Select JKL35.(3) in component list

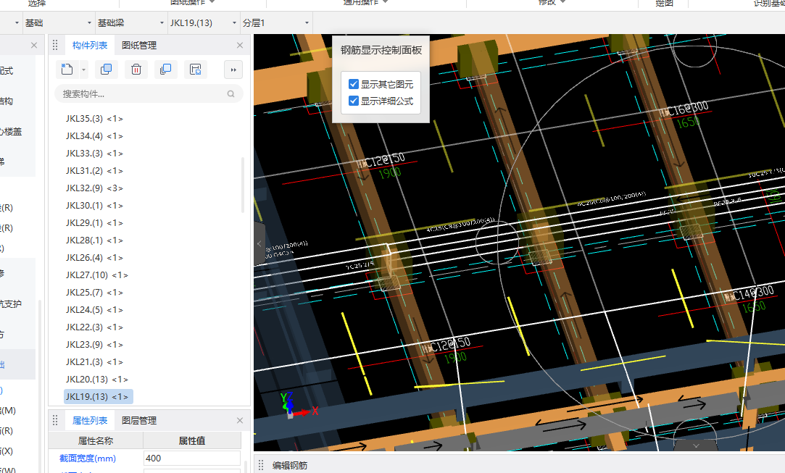coord(94,119)
